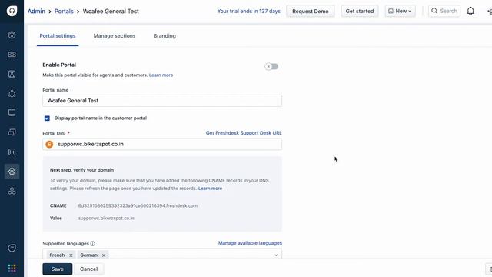This screenshot has width=492, height=277.
Task: Click the Portal name input field
Action: 162,101
